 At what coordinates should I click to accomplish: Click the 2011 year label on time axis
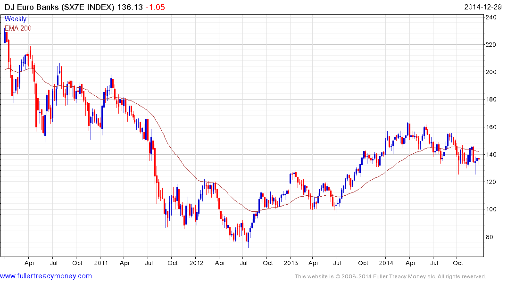pyautogui.click(x=101, y=263)
